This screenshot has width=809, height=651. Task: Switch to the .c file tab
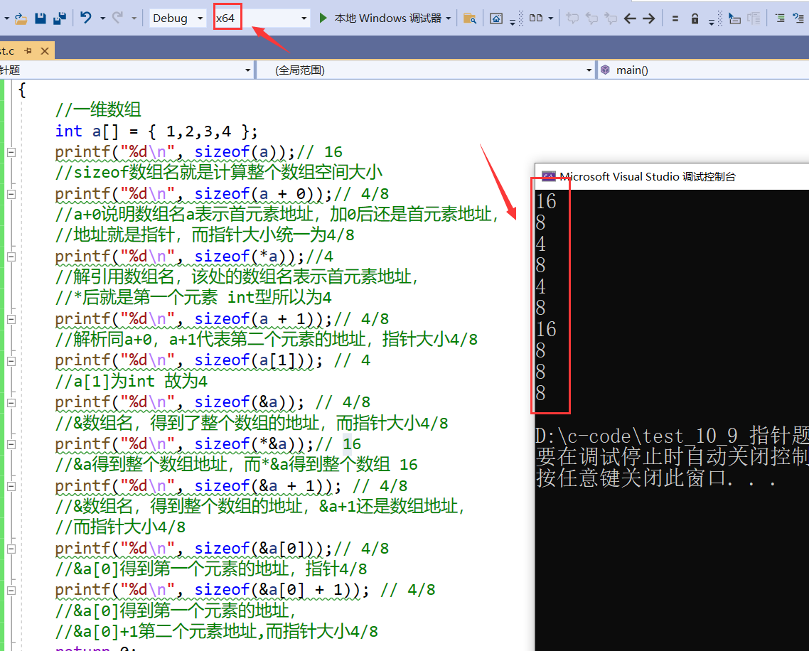click(8, 51)
